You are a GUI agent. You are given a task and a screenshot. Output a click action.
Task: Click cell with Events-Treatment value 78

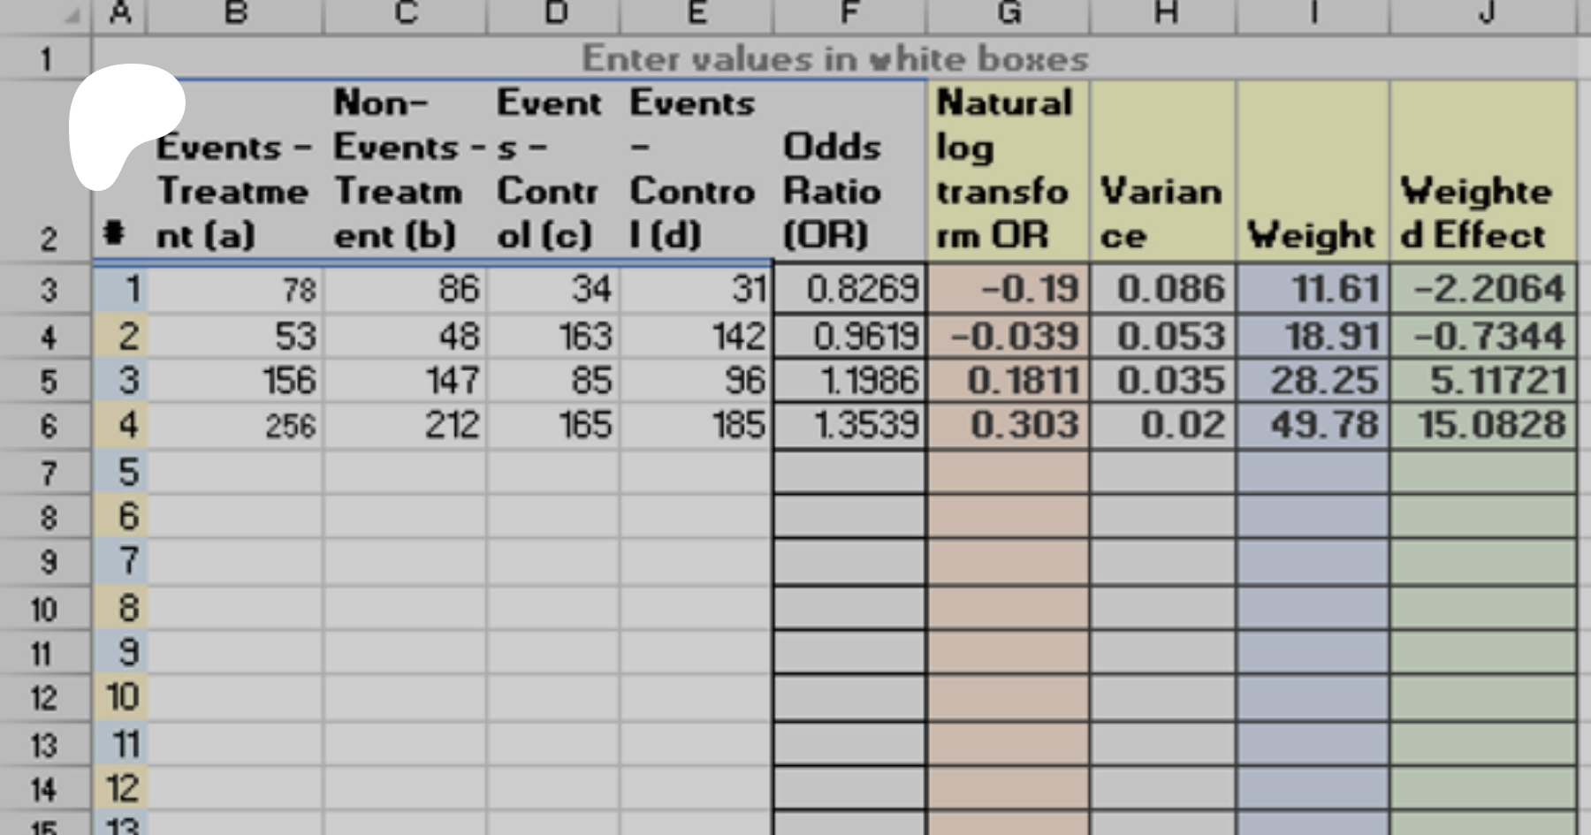(235, 290)
